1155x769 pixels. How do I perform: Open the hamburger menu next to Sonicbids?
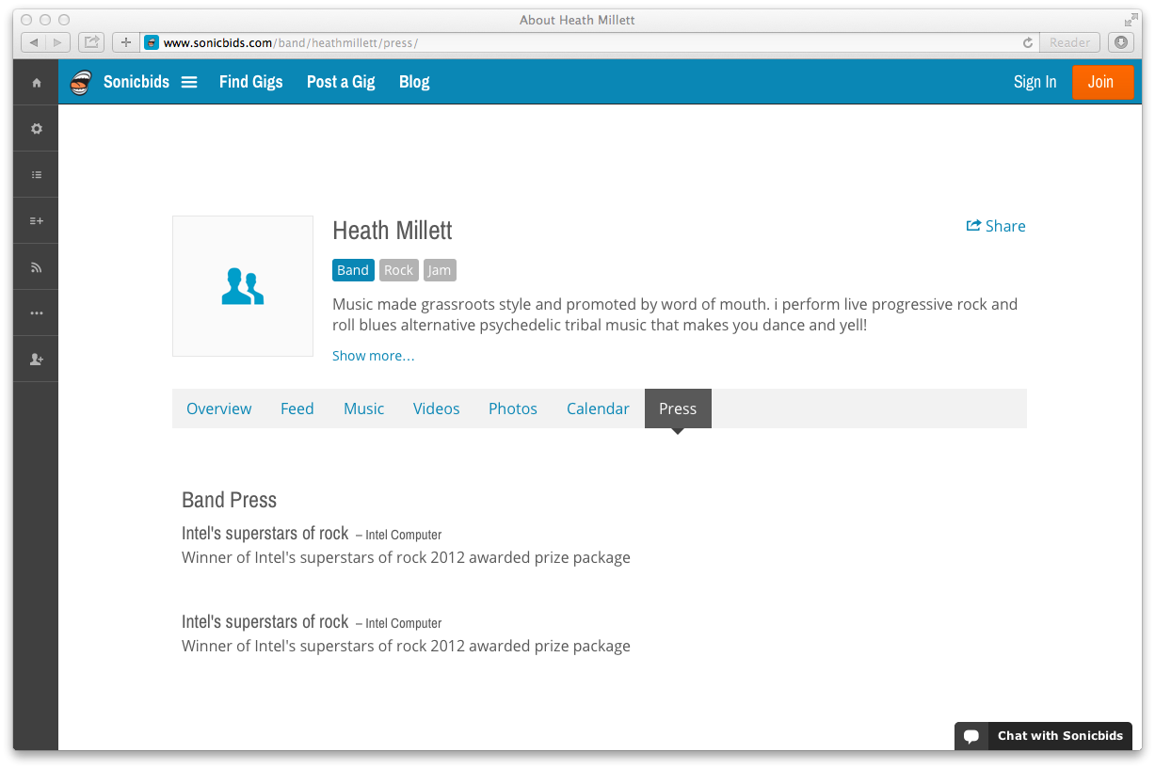(189, 82)
